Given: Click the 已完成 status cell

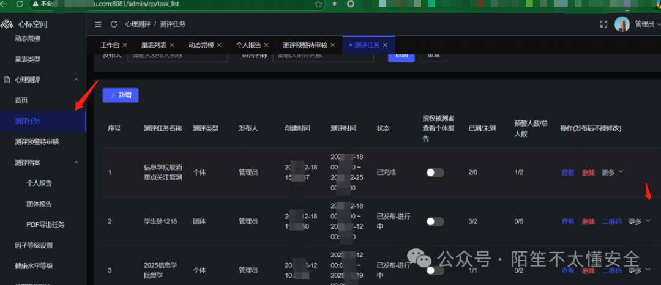Looking at the screenshot, I should [x=386, y=172].
